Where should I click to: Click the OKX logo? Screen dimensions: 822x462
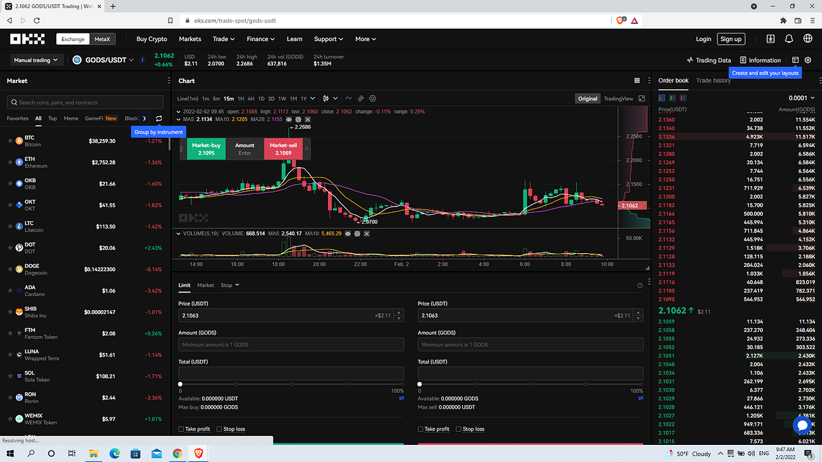coord(27,39)
